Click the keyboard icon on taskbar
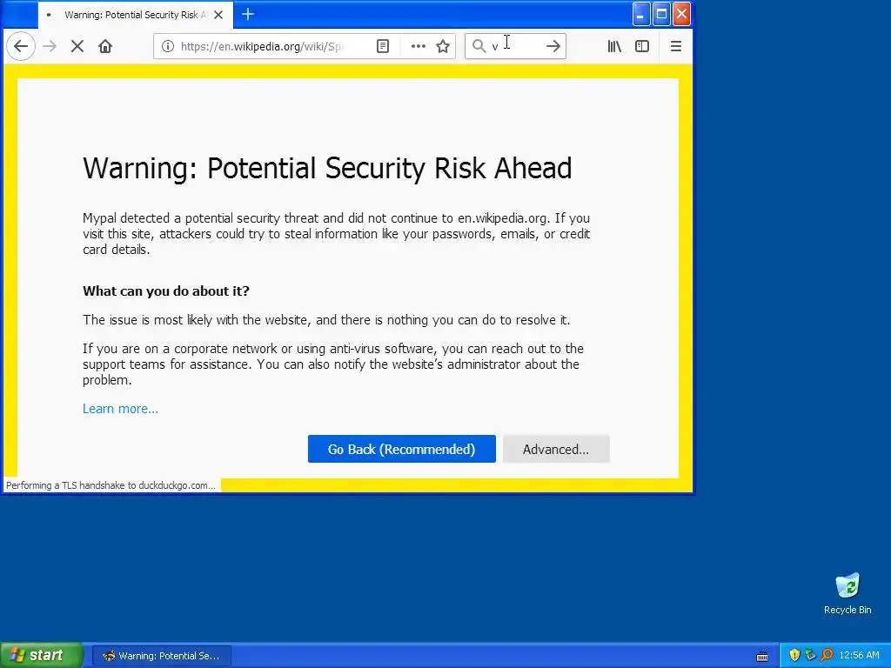Viewport: 891px width, 668px height. click(x=762, y=657)
